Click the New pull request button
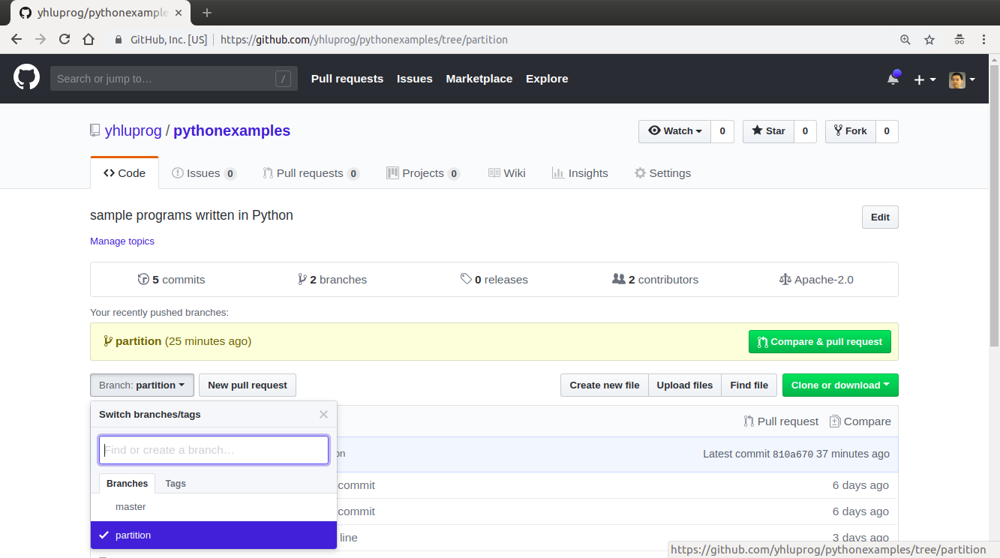1000x558 pixels. tap(248, 385)
